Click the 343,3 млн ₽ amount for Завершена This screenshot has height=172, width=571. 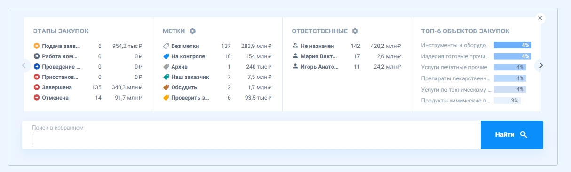coord(127,87)
